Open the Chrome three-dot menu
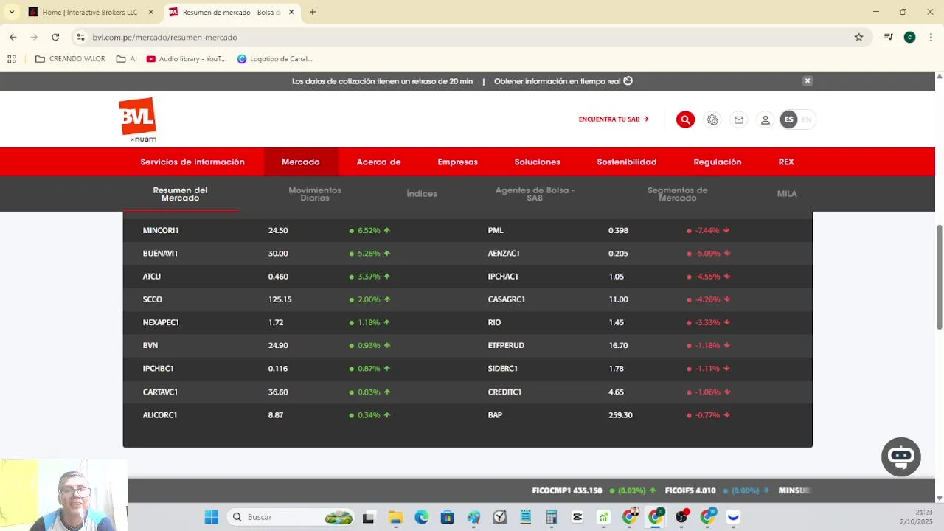 [931, 37]
